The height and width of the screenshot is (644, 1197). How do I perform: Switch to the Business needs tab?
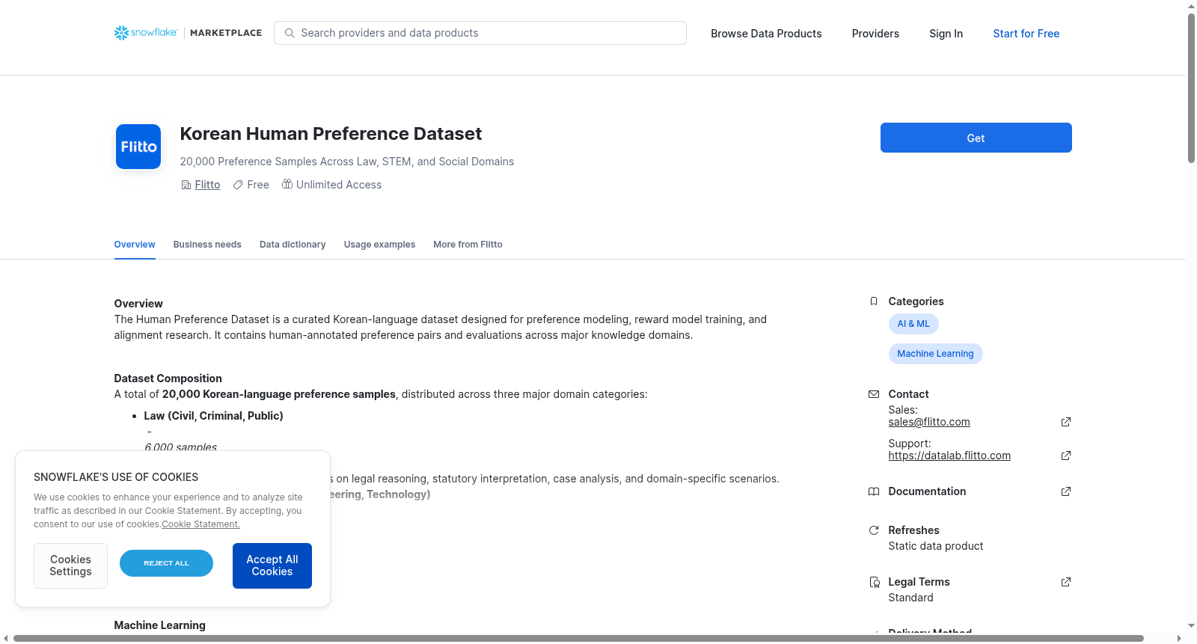(207, 245)
